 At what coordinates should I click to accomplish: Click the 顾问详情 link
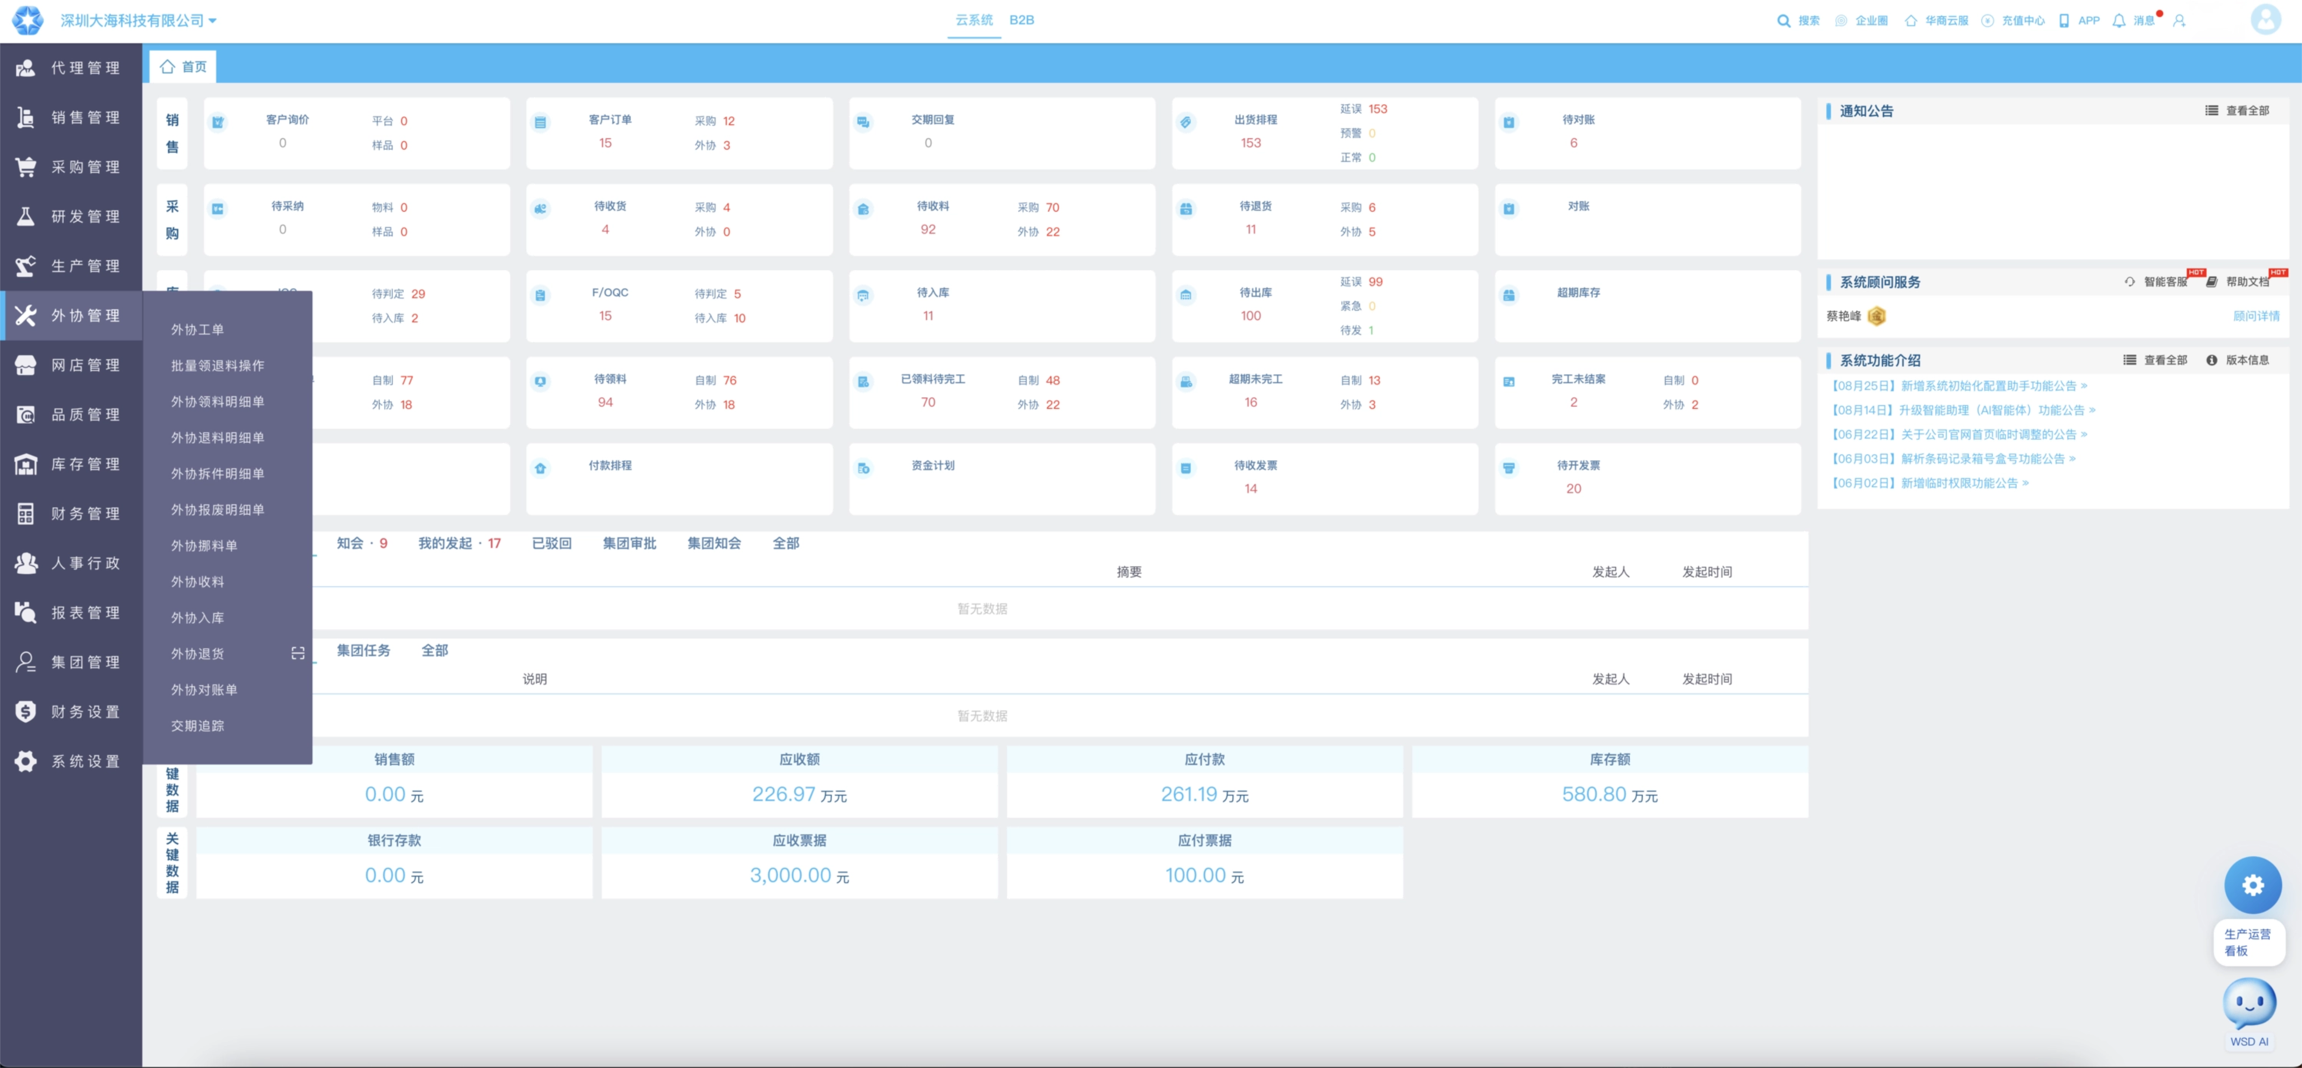point(2256,317)
